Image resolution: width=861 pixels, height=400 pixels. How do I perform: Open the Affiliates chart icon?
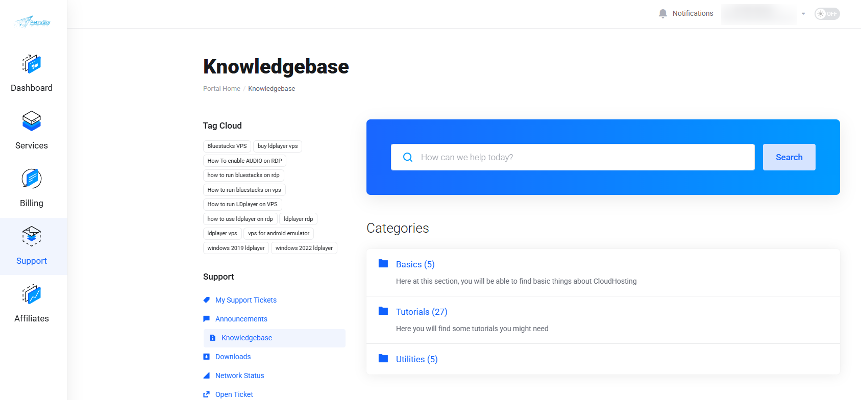32,294
